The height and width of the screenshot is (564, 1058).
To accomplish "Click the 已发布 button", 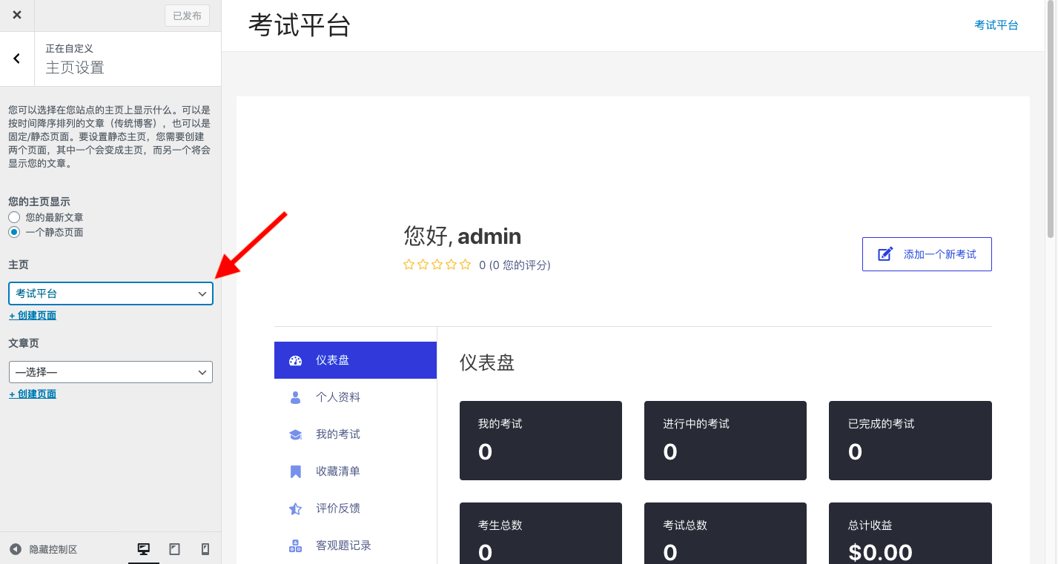I will pyautogui.click(x=187, y=16).
